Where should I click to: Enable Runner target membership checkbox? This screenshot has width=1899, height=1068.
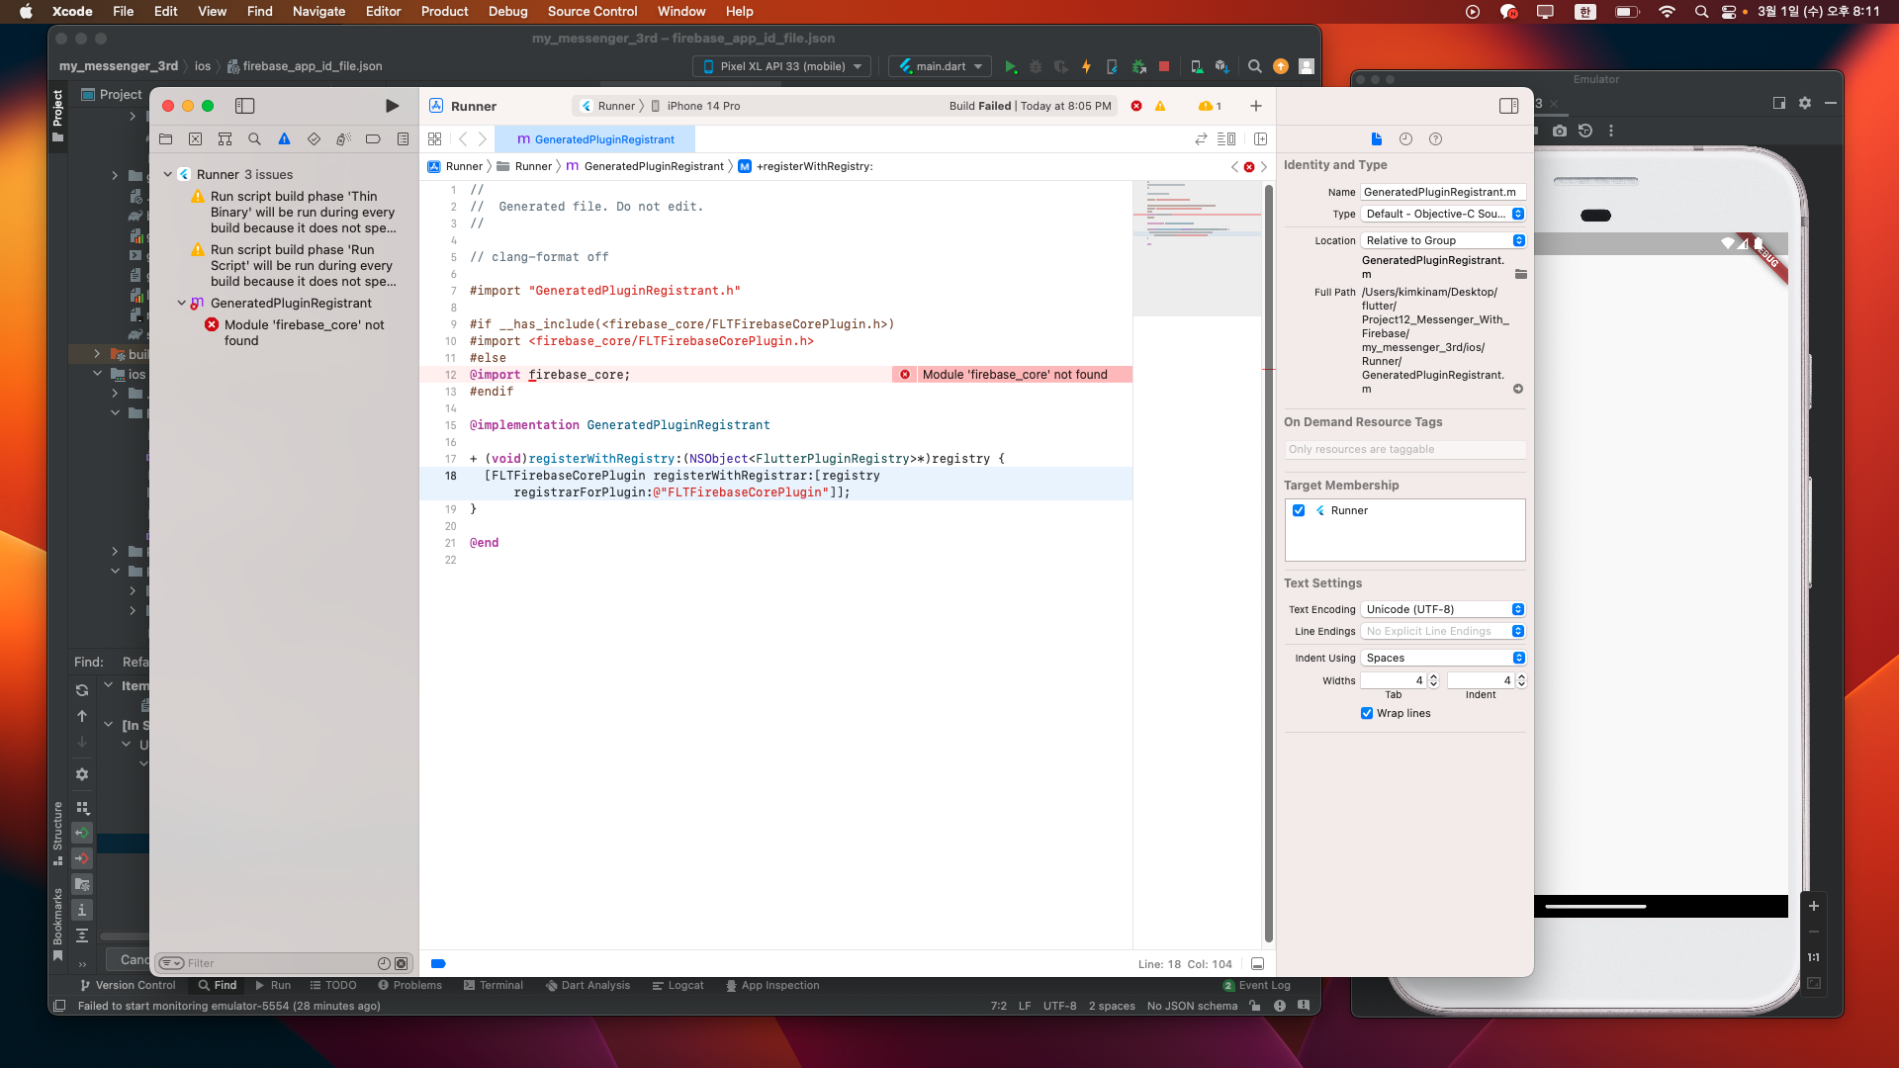point(1299,510)
